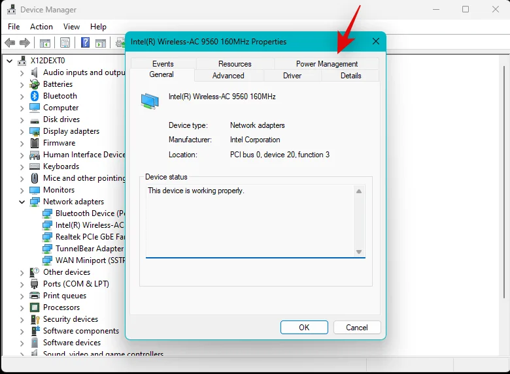The image size is (510, 374).
Task: Click the Forward arrow toolbar icon
Action: (x=25, y=42)
